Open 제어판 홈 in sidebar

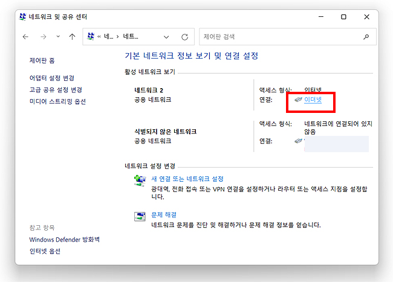[42, 60]
